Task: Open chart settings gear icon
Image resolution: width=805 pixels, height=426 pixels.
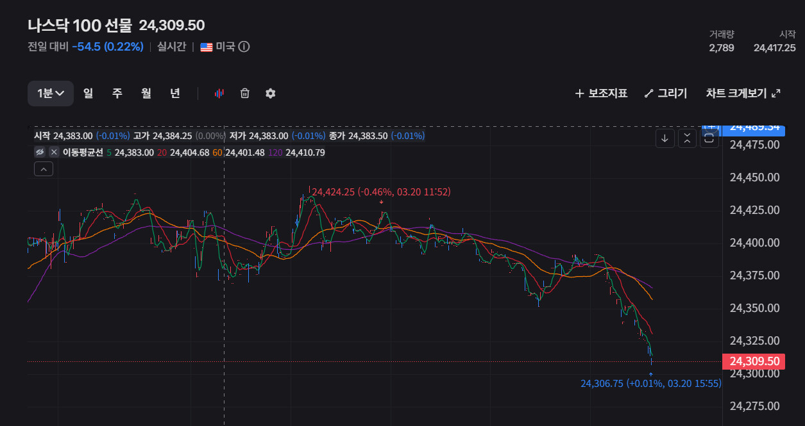Action: pos(270,94)
